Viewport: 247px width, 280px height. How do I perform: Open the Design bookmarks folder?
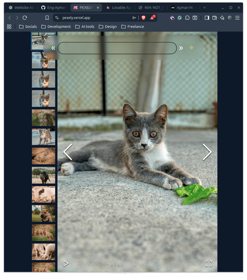tap(108, 27)
